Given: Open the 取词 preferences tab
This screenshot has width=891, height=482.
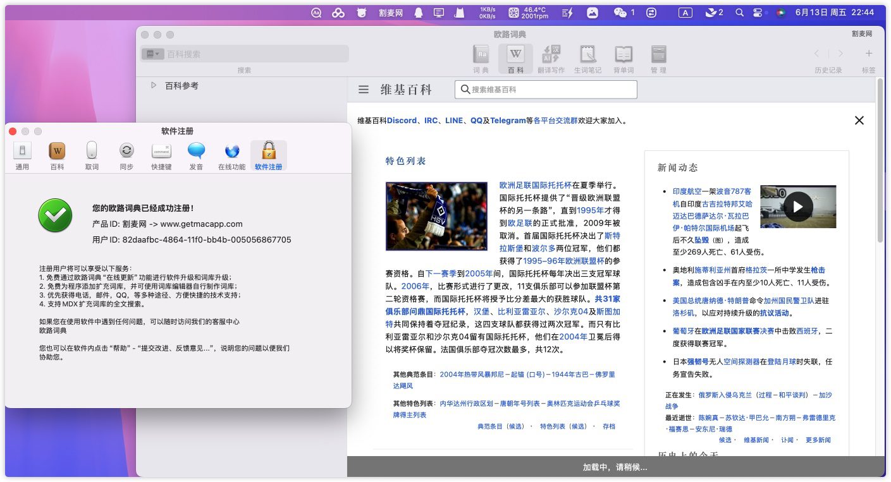Looking at the screenshot, I should [x=92, y=156].
